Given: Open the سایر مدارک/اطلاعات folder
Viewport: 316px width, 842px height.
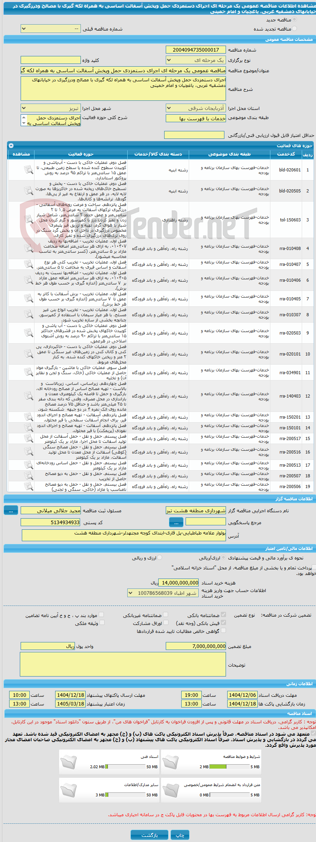Looking at the screenshot, I should click(69, 790).
